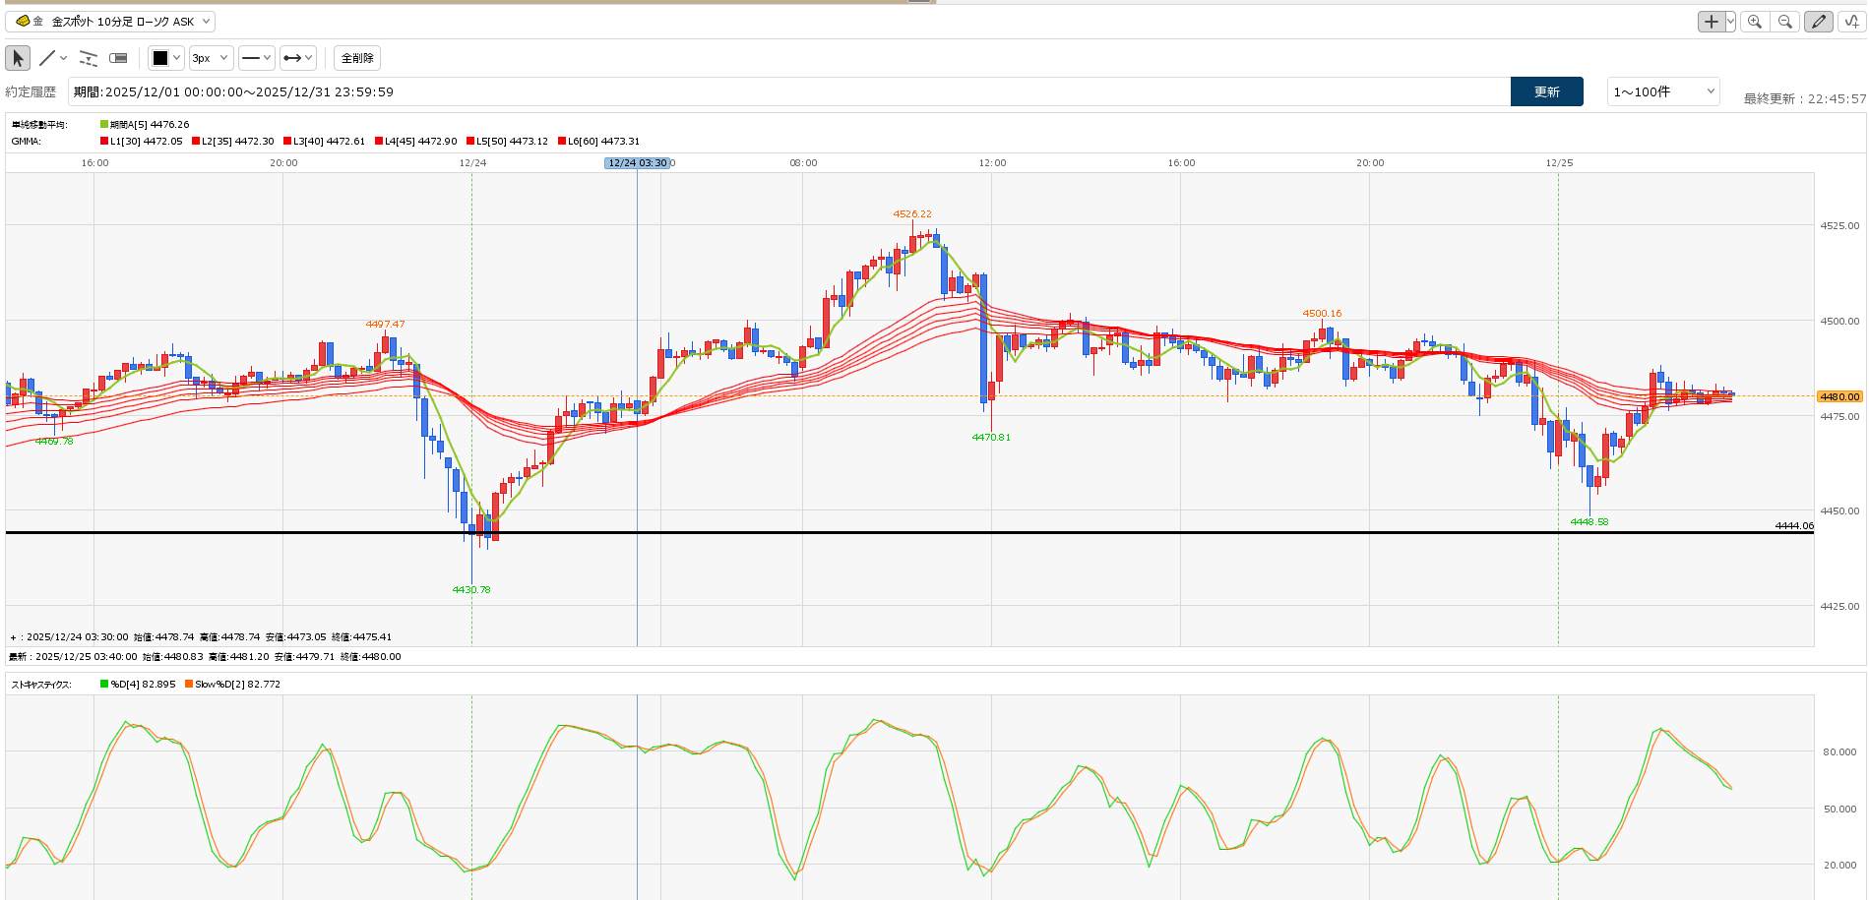Open the line style dropdown

click(256, 58)
